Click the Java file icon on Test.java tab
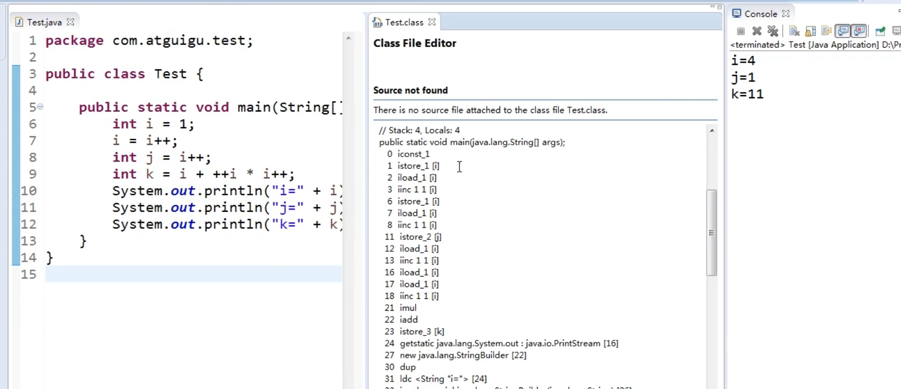901x389 pixels. click(x=19, y=22)
